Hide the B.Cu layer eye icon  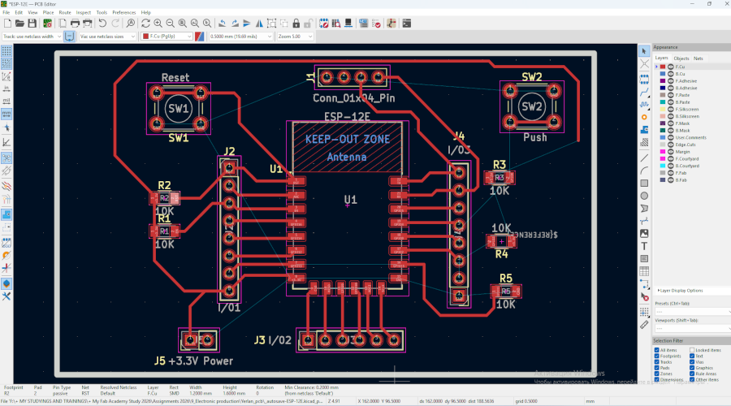671,74
